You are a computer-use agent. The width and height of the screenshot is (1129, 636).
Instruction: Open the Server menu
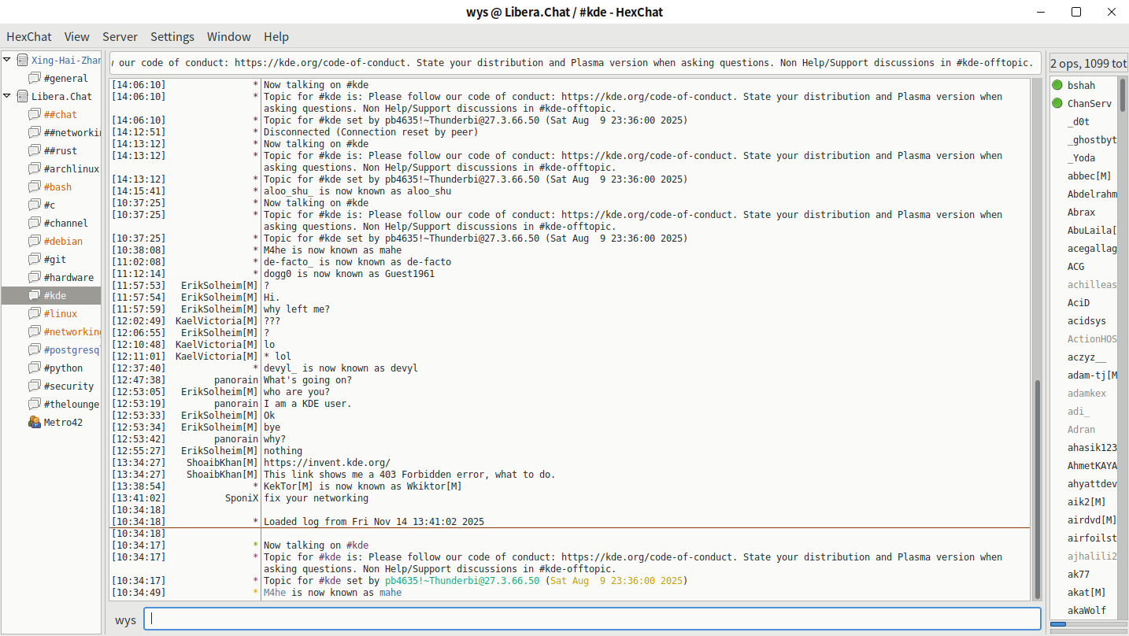(120, 36)
